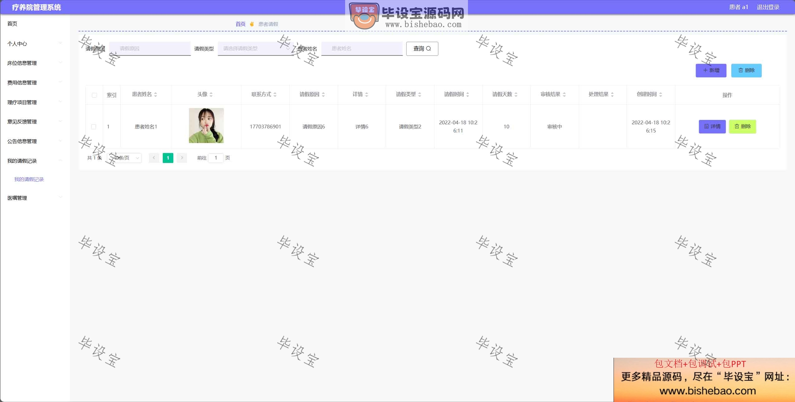Screen dimensions: 795x402
Task: Open the 10条/页 page size dropdown
Action: pyautogui.click(x=124, y=158)
